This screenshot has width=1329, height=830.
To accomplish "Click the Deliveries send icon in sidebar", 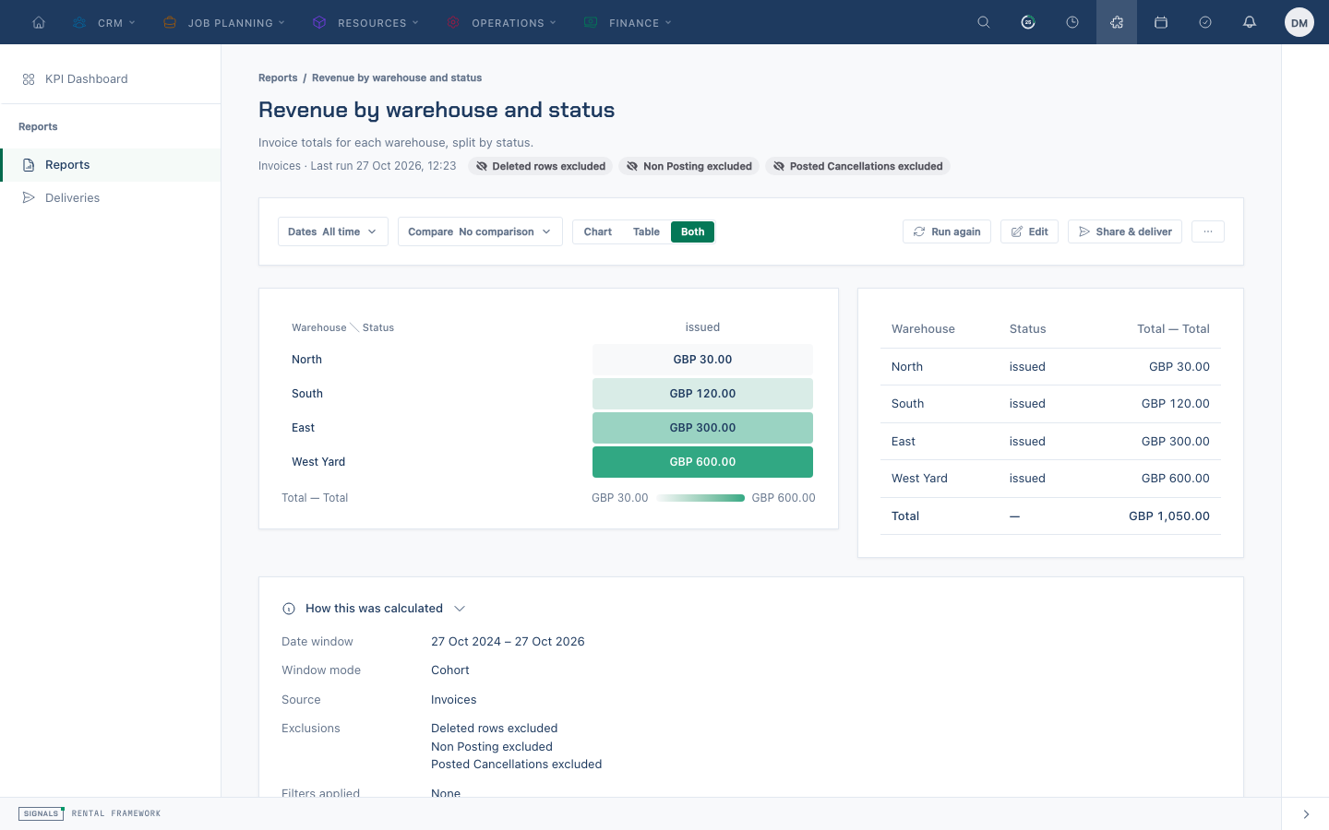I will click(x=29, y=198).
